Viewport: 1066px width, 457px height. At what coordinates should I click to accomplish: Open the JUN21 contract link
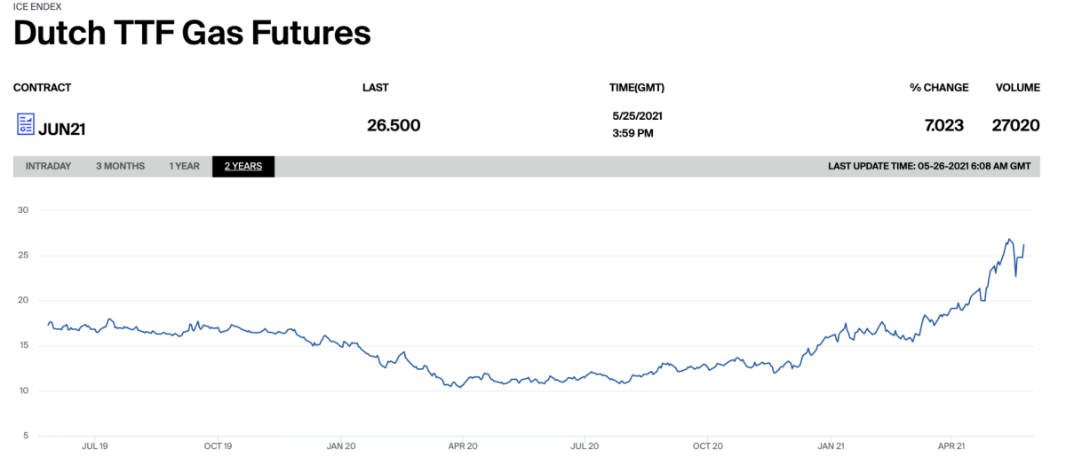tap(61, 128)
